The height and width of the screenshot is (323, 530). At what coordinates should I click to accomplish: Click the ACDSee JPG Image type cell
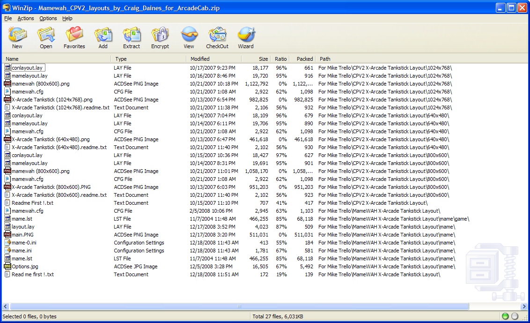click(135, 266)
